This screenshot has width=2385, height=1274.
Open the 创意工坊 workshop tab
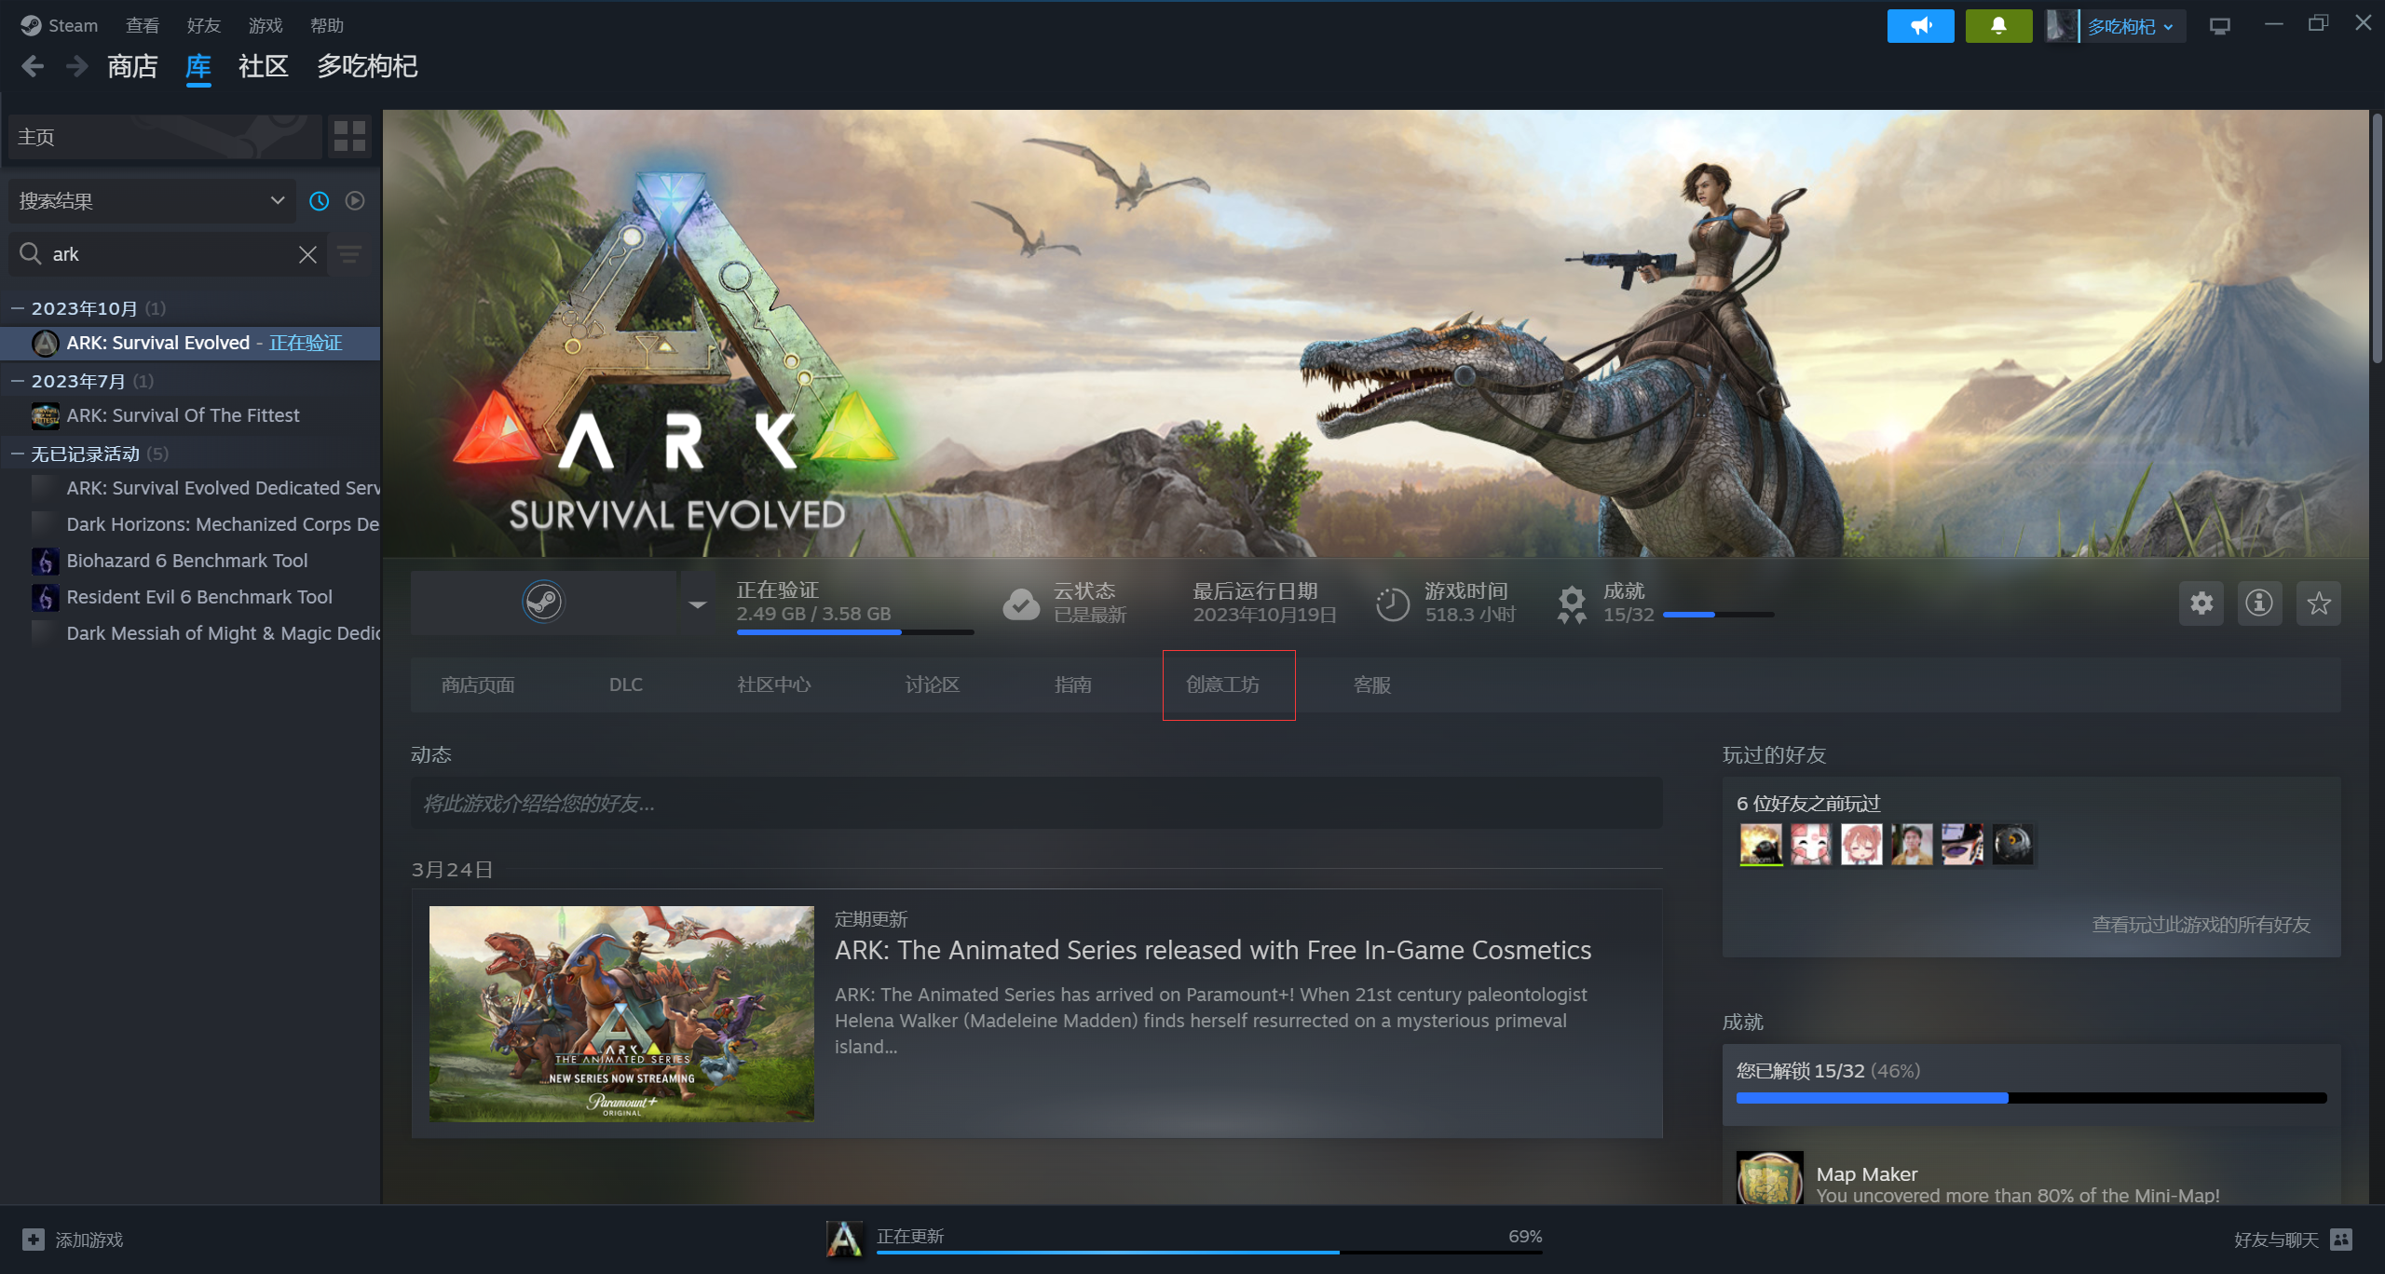tap(1223, 684)
